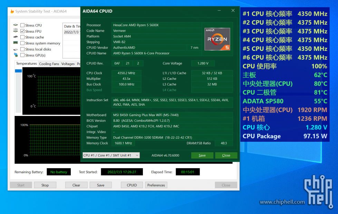Click the CPUID Vendor value AuthenticAMD
Viewport: 338px width, 214px height.
(x=149, y=47)
